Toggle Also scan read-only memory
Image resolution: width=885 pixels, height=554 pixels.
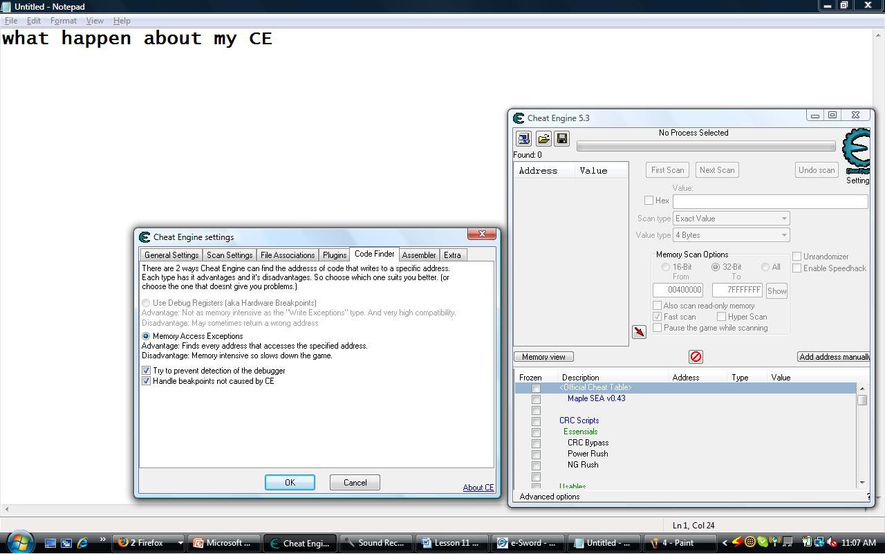tap(657, 306)
